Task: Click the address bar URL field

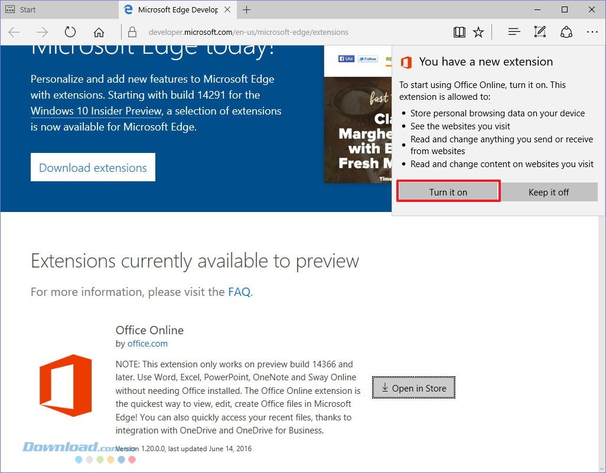Action: 284,32
